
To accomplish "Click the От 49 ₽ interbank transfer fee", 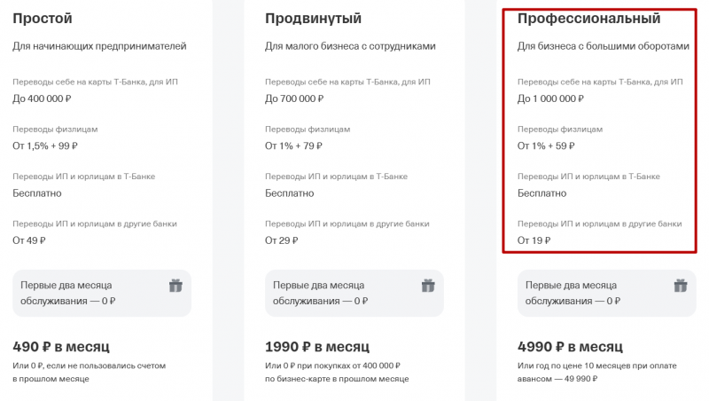I will pos(28,240).
